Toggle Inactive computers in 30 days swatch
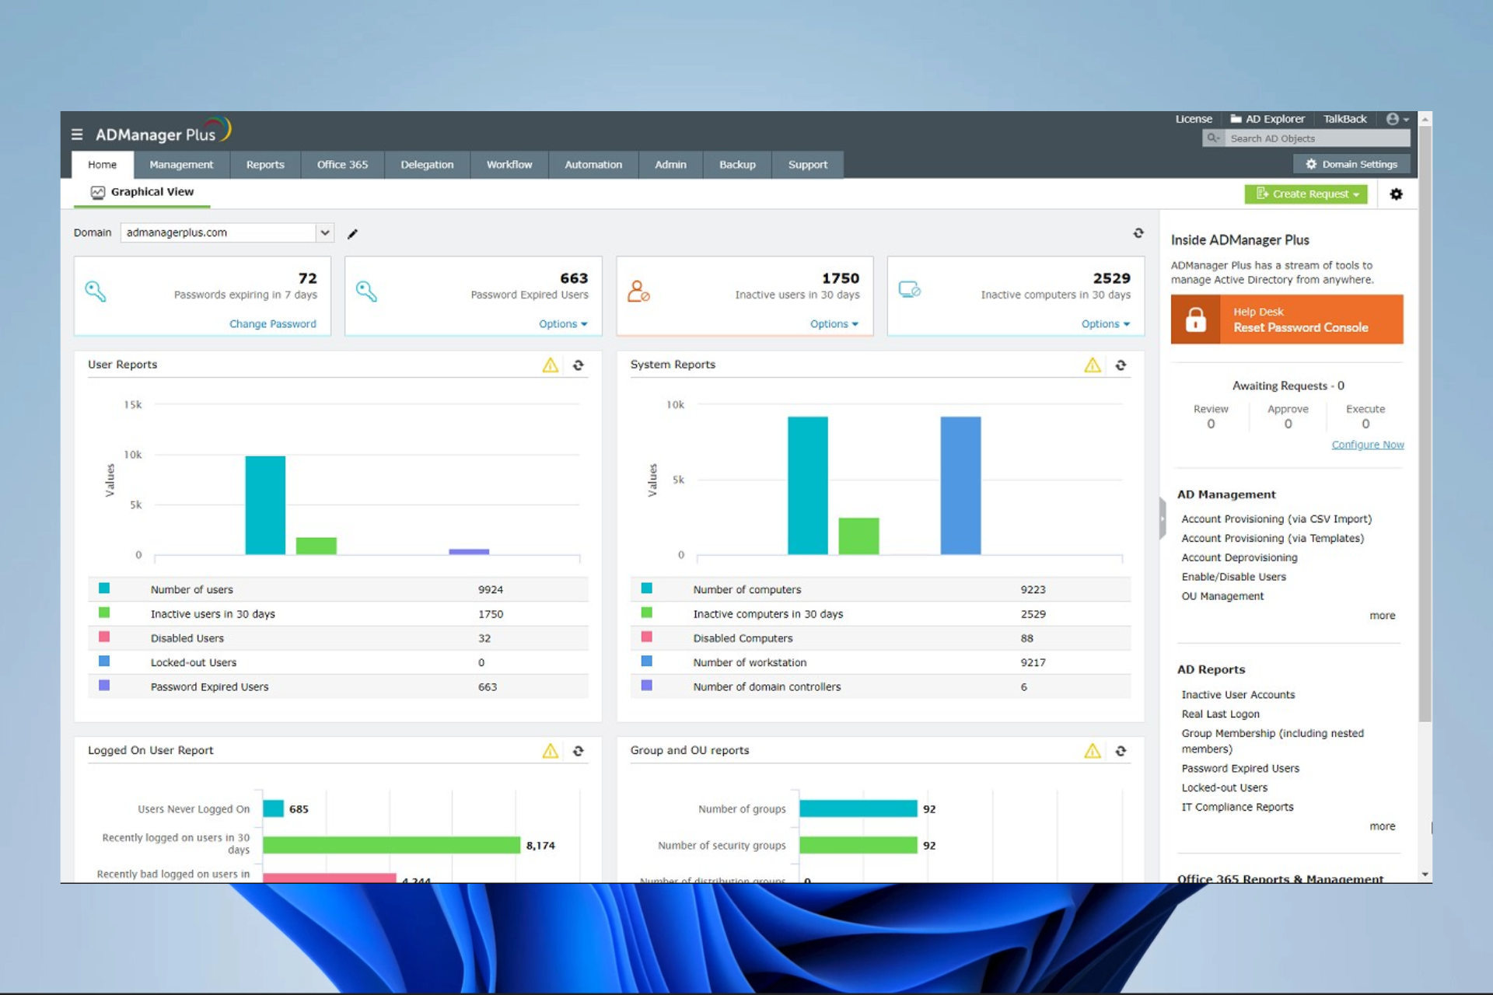 pos(646,613)
